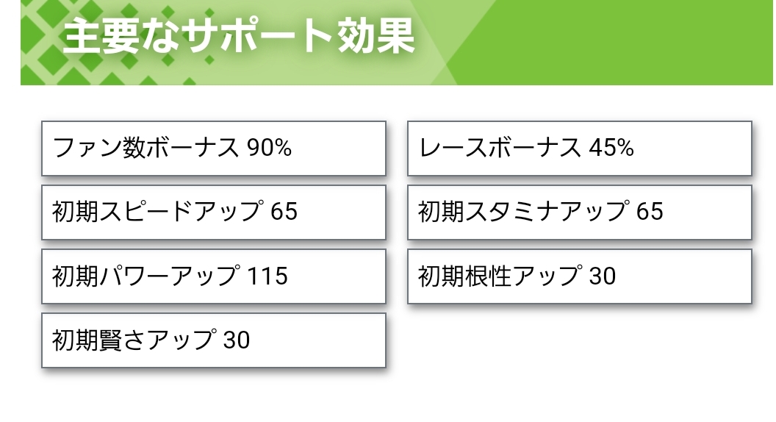Tap the 初期スピードアップ 65 box
776x422 pixels.
[213, 212]
